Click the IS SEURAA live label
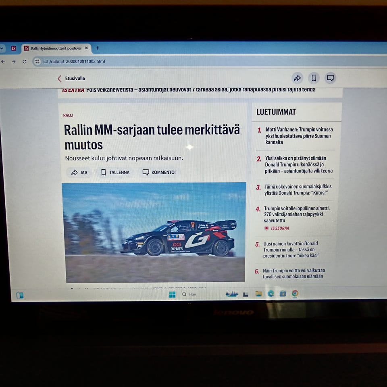 pyautogui.click(x=277, y=228)
